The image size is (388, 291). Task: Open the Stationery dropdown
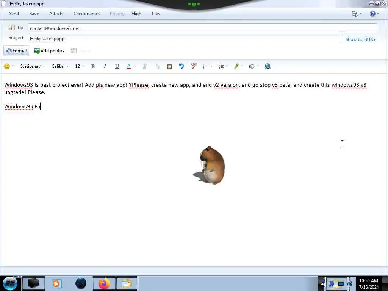[x=33, y=66]
